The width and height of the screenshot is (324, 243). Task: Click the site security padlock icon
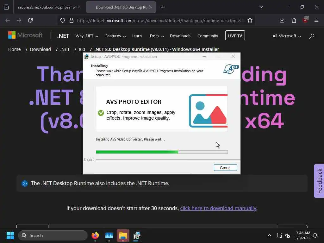tap(72, 20)
